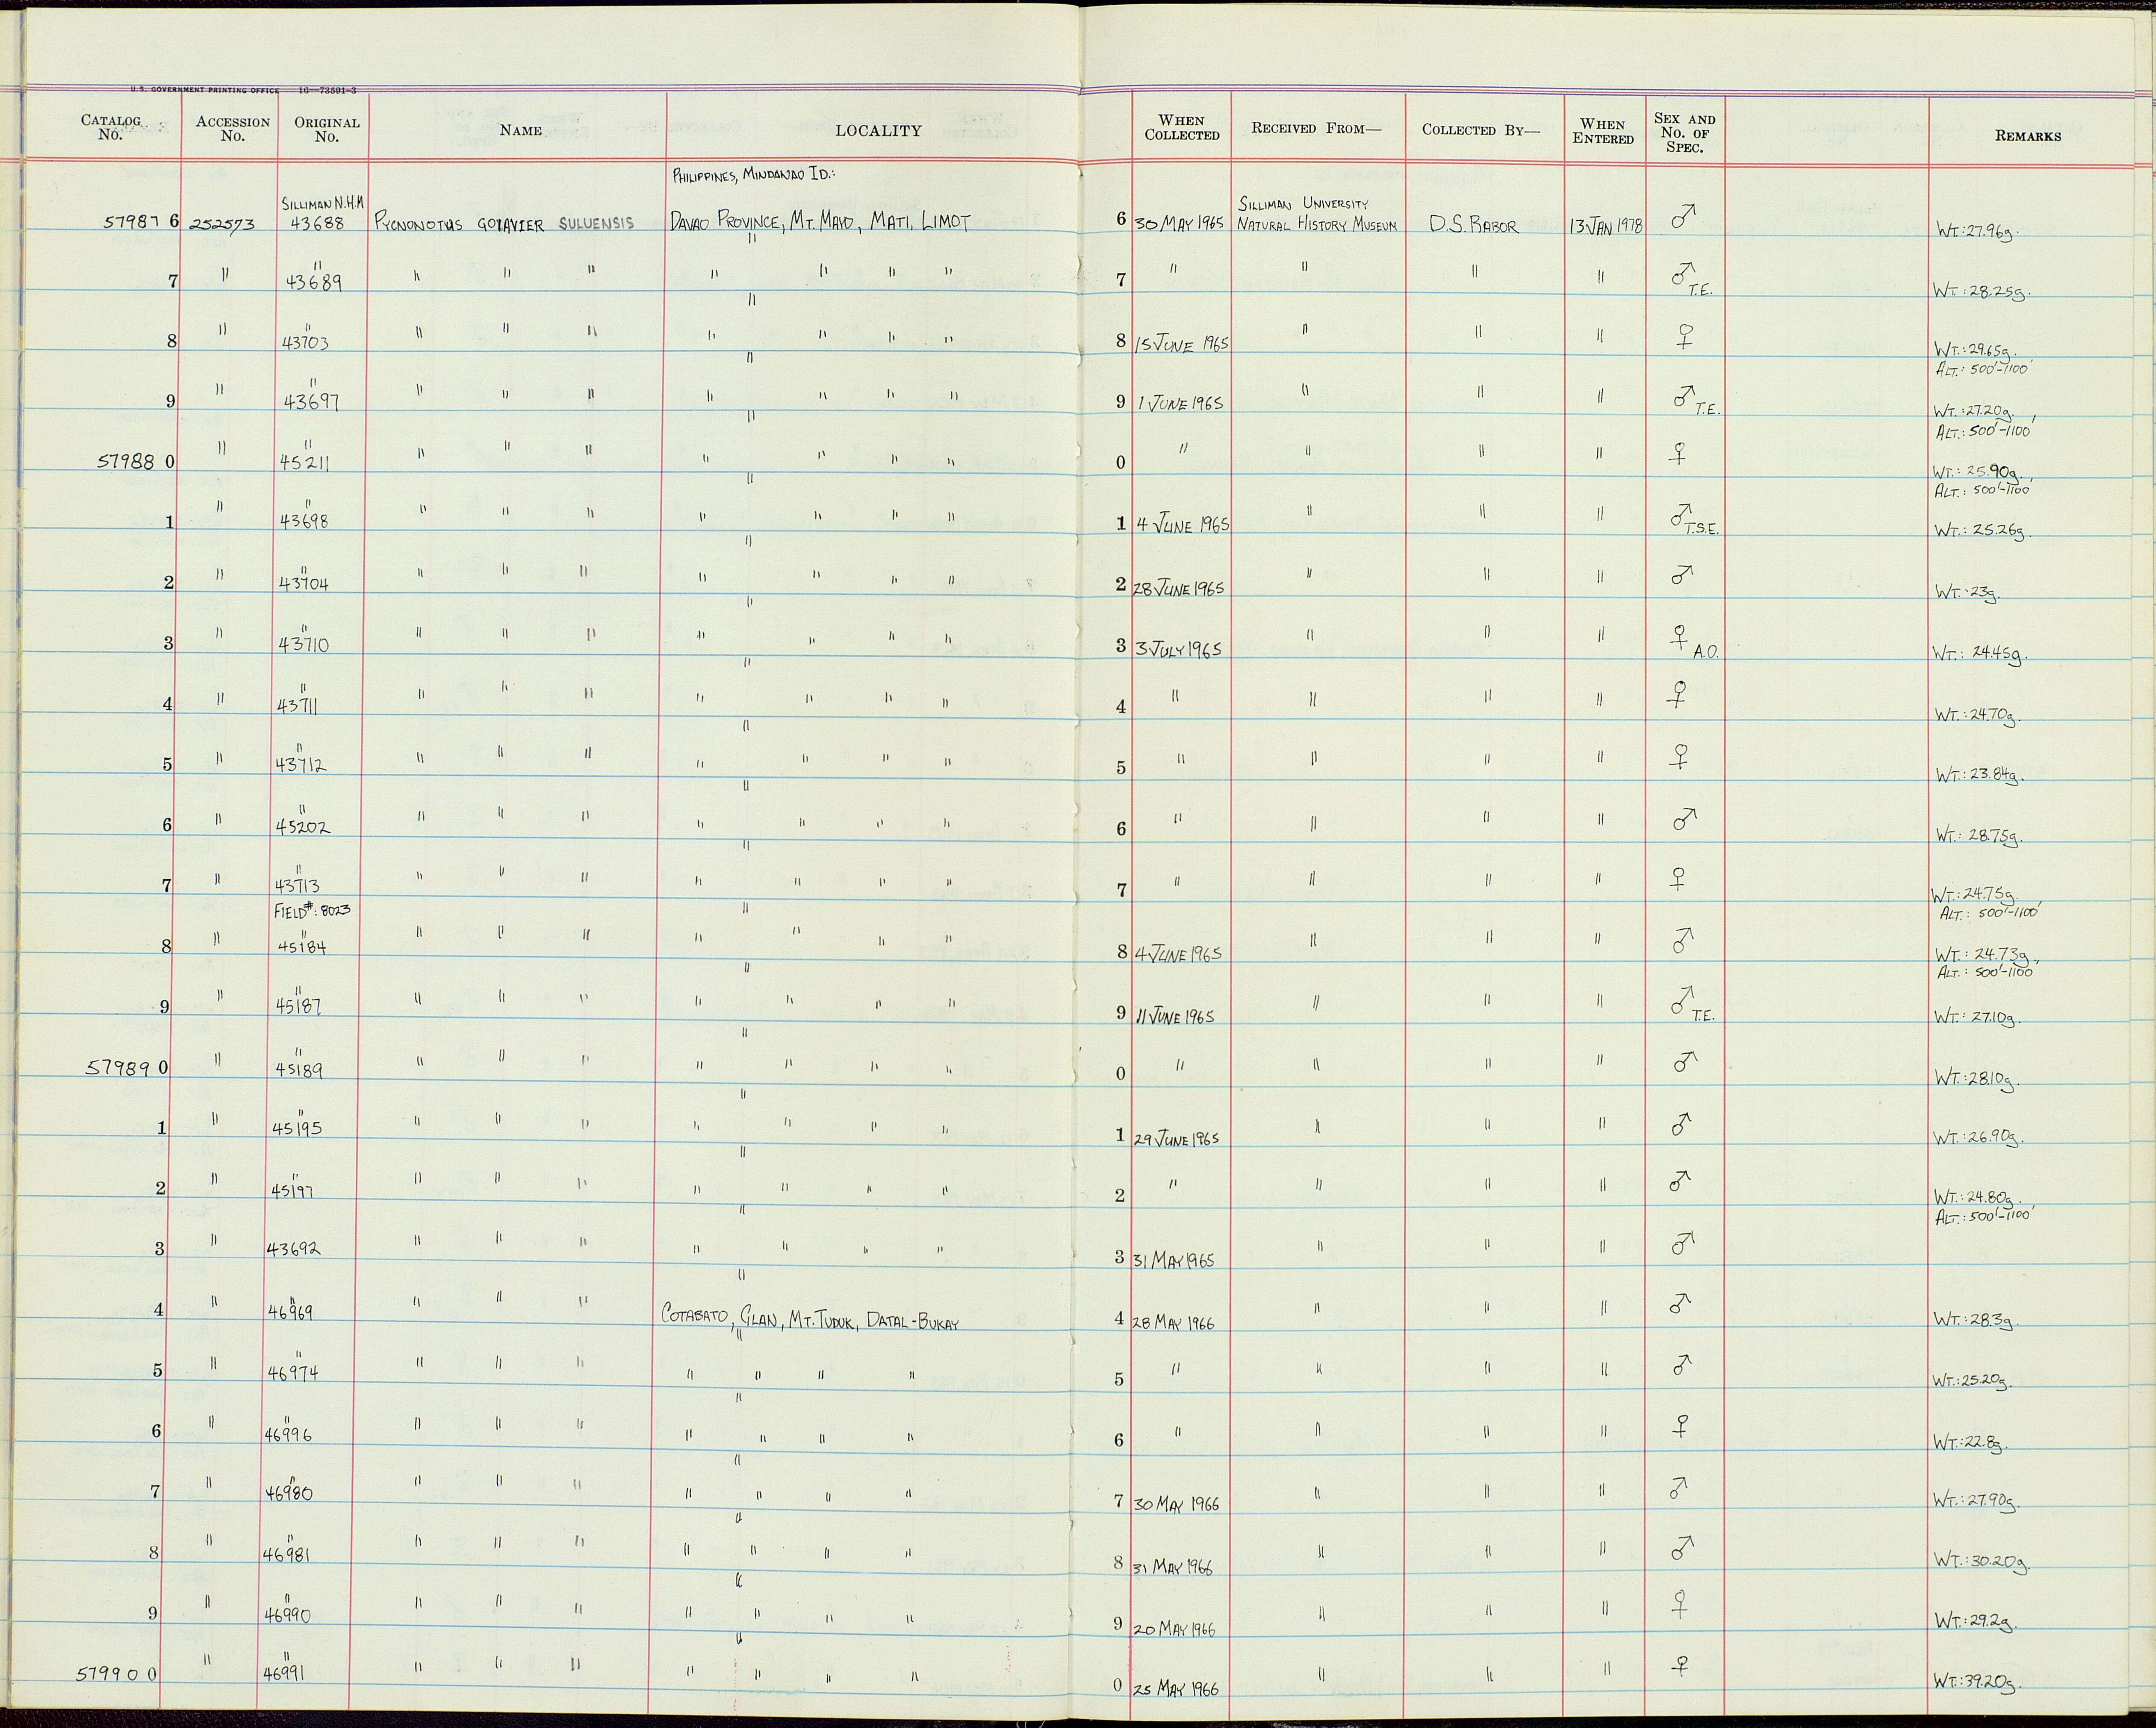Click 'Cotabato, Glan, Mt. Tuduk, Datal-Bukay'

pos(811,1320)
